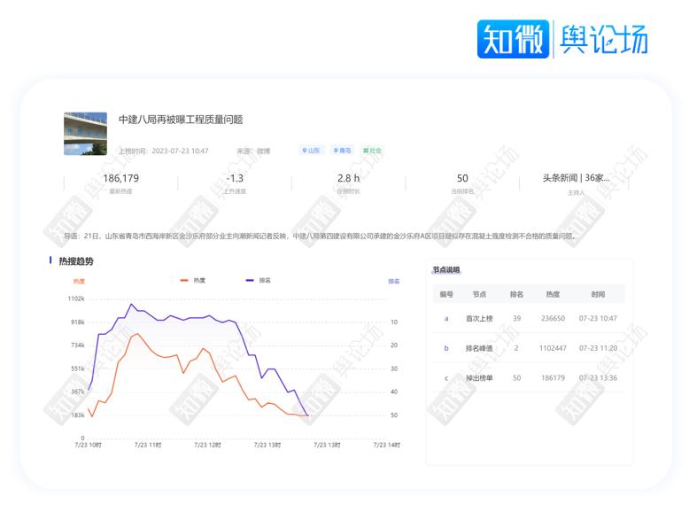Toggle the orange 热度 legend series

192,280
